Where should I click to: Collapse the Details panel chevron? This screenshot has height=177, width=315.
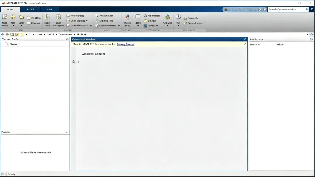point(66,132)
